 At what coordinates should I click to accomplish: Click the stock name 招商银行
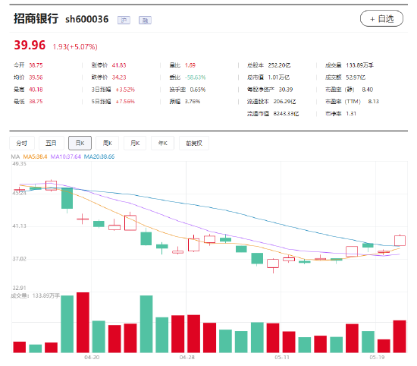click(x=36, y=19)
